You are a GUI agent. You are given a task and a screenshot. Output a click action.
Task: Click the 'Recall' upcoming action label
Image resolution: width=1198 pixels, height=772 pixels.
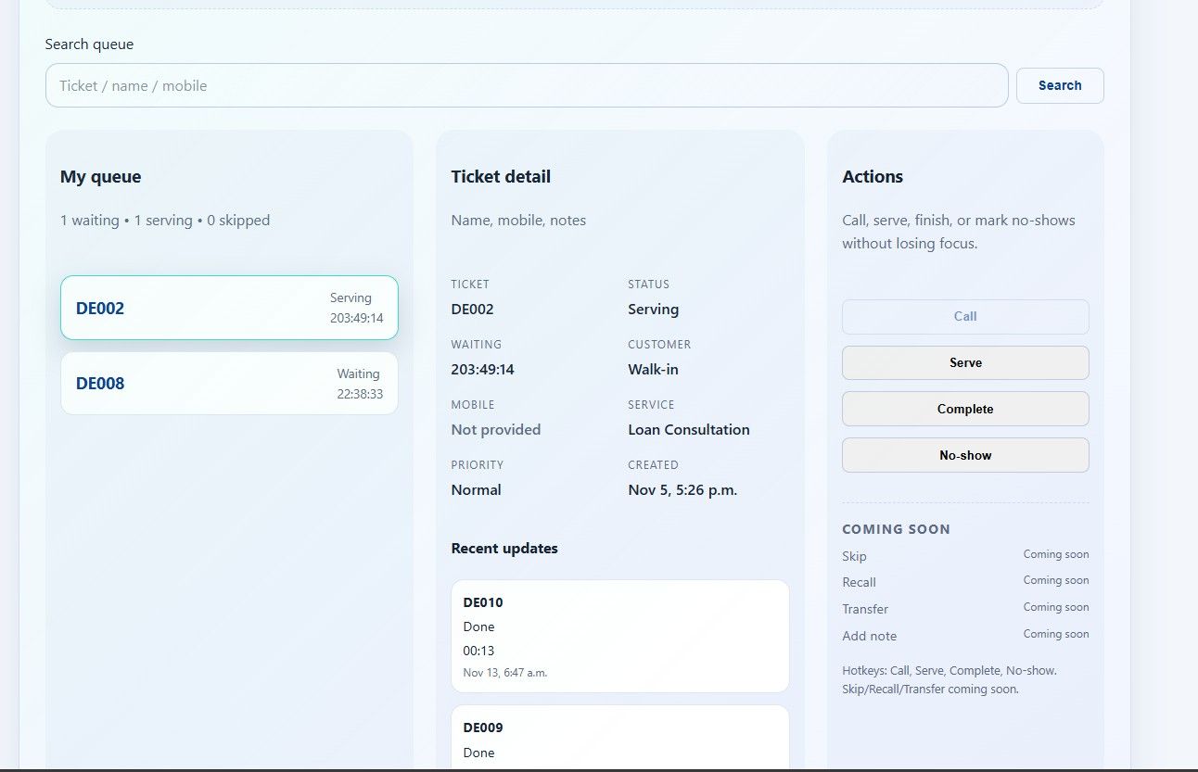(859, 582)
